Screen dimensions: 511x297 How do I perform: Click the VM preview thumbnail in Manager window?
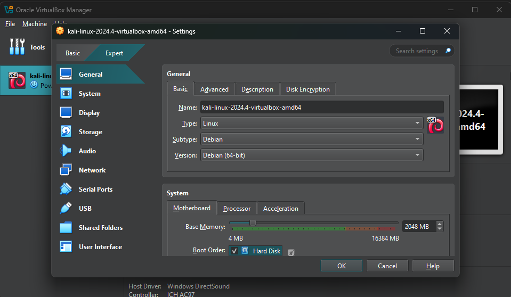(481, 120)
